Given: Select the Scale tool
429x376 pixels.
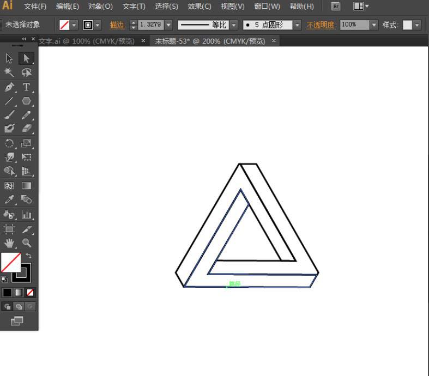Looking at the screenshot, I should point(26,143).
